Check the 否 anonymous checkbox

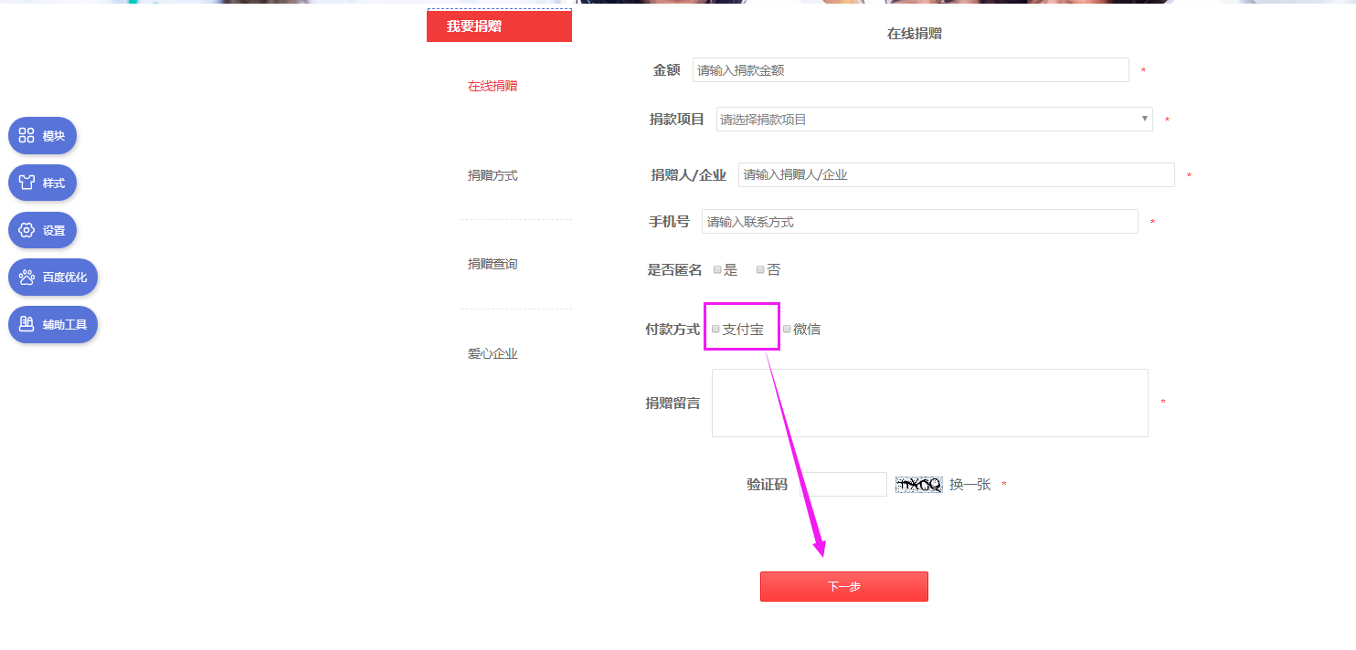click(760, 270)
